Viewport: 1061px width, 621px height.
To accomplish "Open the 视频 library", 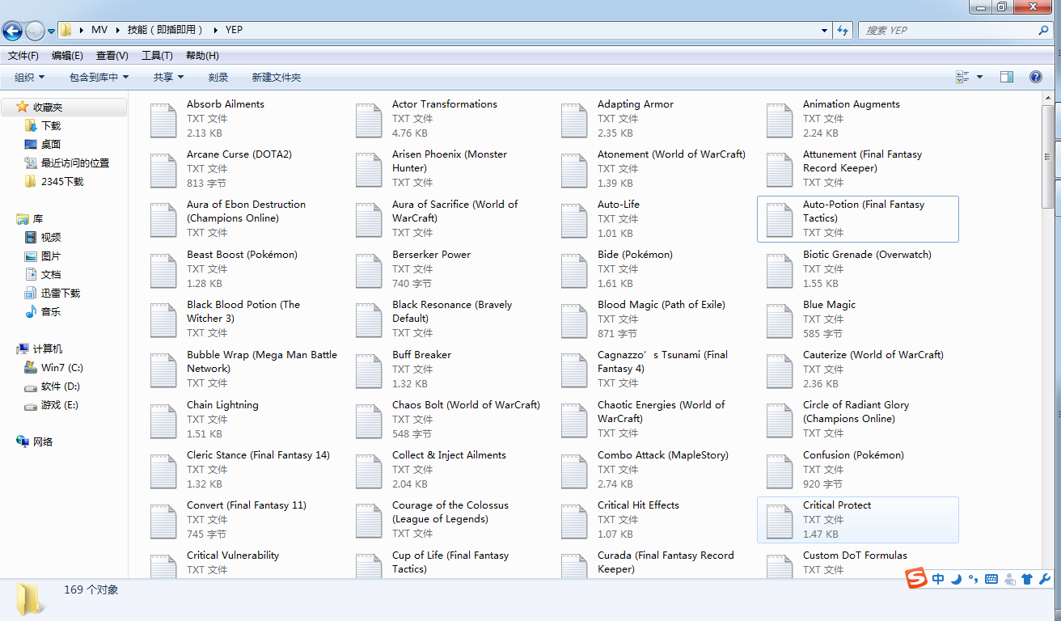I will [x=51, y=237].
